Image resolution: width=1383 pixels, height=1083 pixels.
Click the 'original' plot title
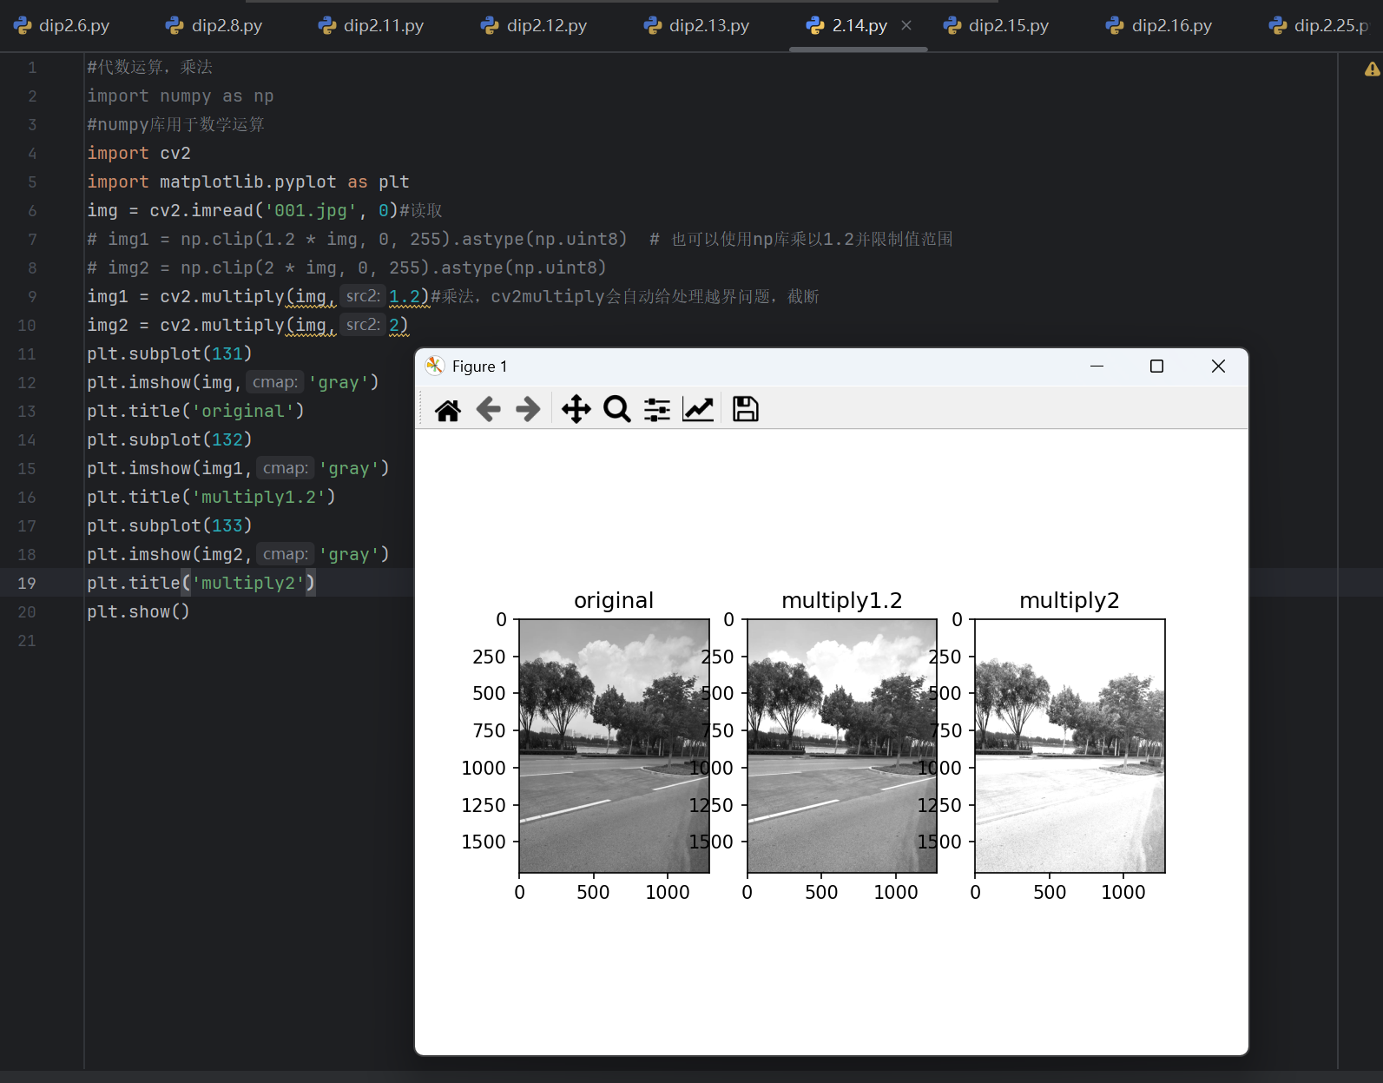(x=614, y=600)
